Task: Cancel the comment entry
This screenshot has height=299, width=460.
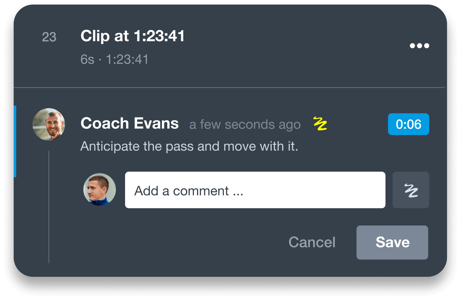Action: (x=311, y=242)
